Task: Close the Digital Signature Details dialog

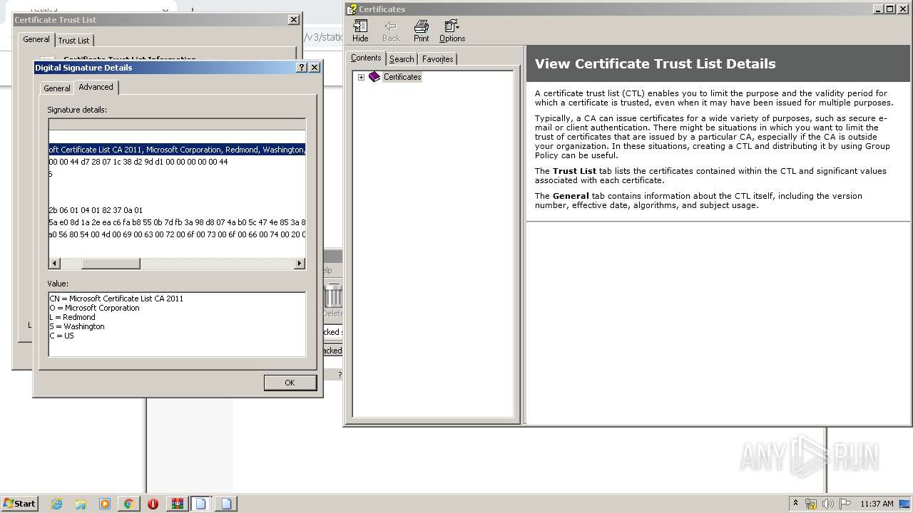Action: tap(315, 68)
